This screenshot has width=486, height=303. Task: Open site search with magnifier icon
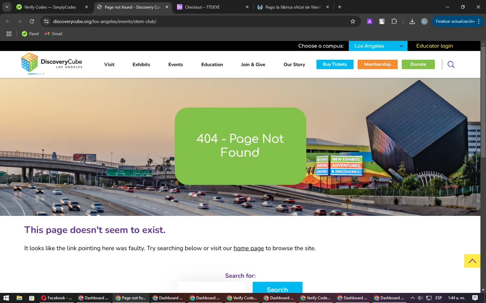[451, 65]
